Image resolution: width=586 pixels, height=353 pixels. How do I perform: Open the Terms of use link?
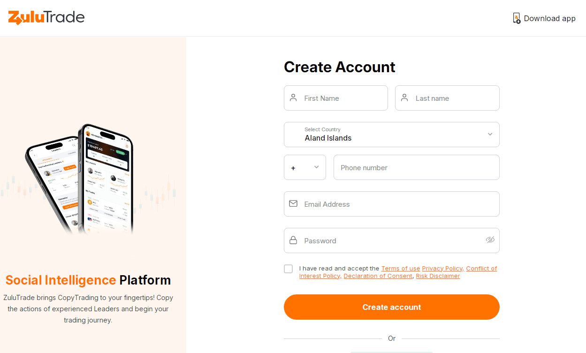[x=401, y=269]
